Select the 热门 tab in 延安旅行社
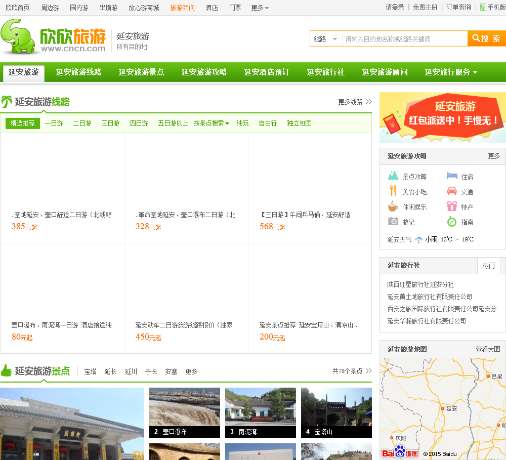506x460 pixels. click(488, 265)
